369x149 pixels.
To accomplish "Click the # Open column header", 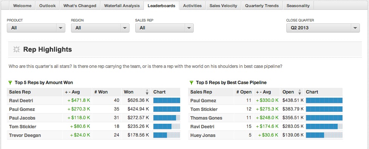I will click(244, 92).
